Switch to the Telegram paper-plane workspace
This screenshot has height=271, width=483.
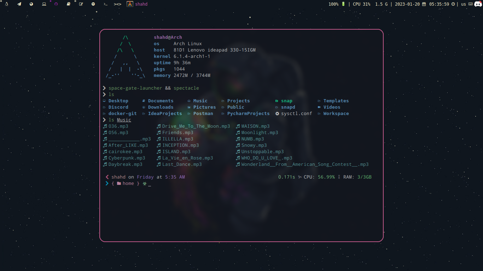19,4
